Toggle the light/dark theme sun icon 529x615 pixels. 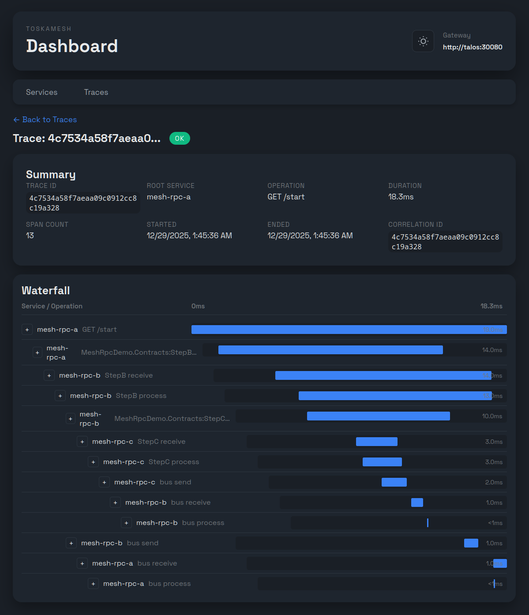(x=423, y=41)
